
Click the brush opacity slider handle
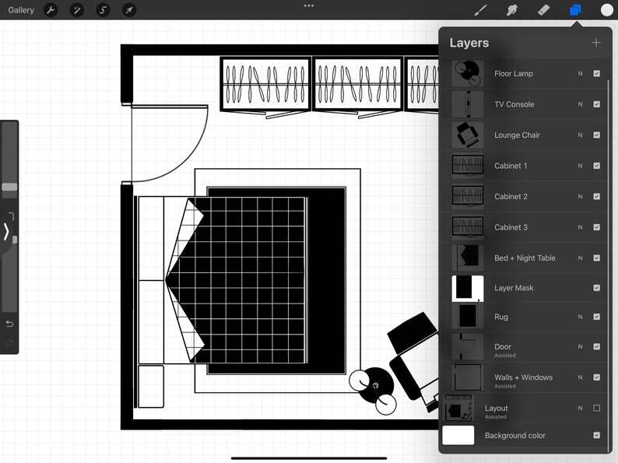[x=15, y=240]
